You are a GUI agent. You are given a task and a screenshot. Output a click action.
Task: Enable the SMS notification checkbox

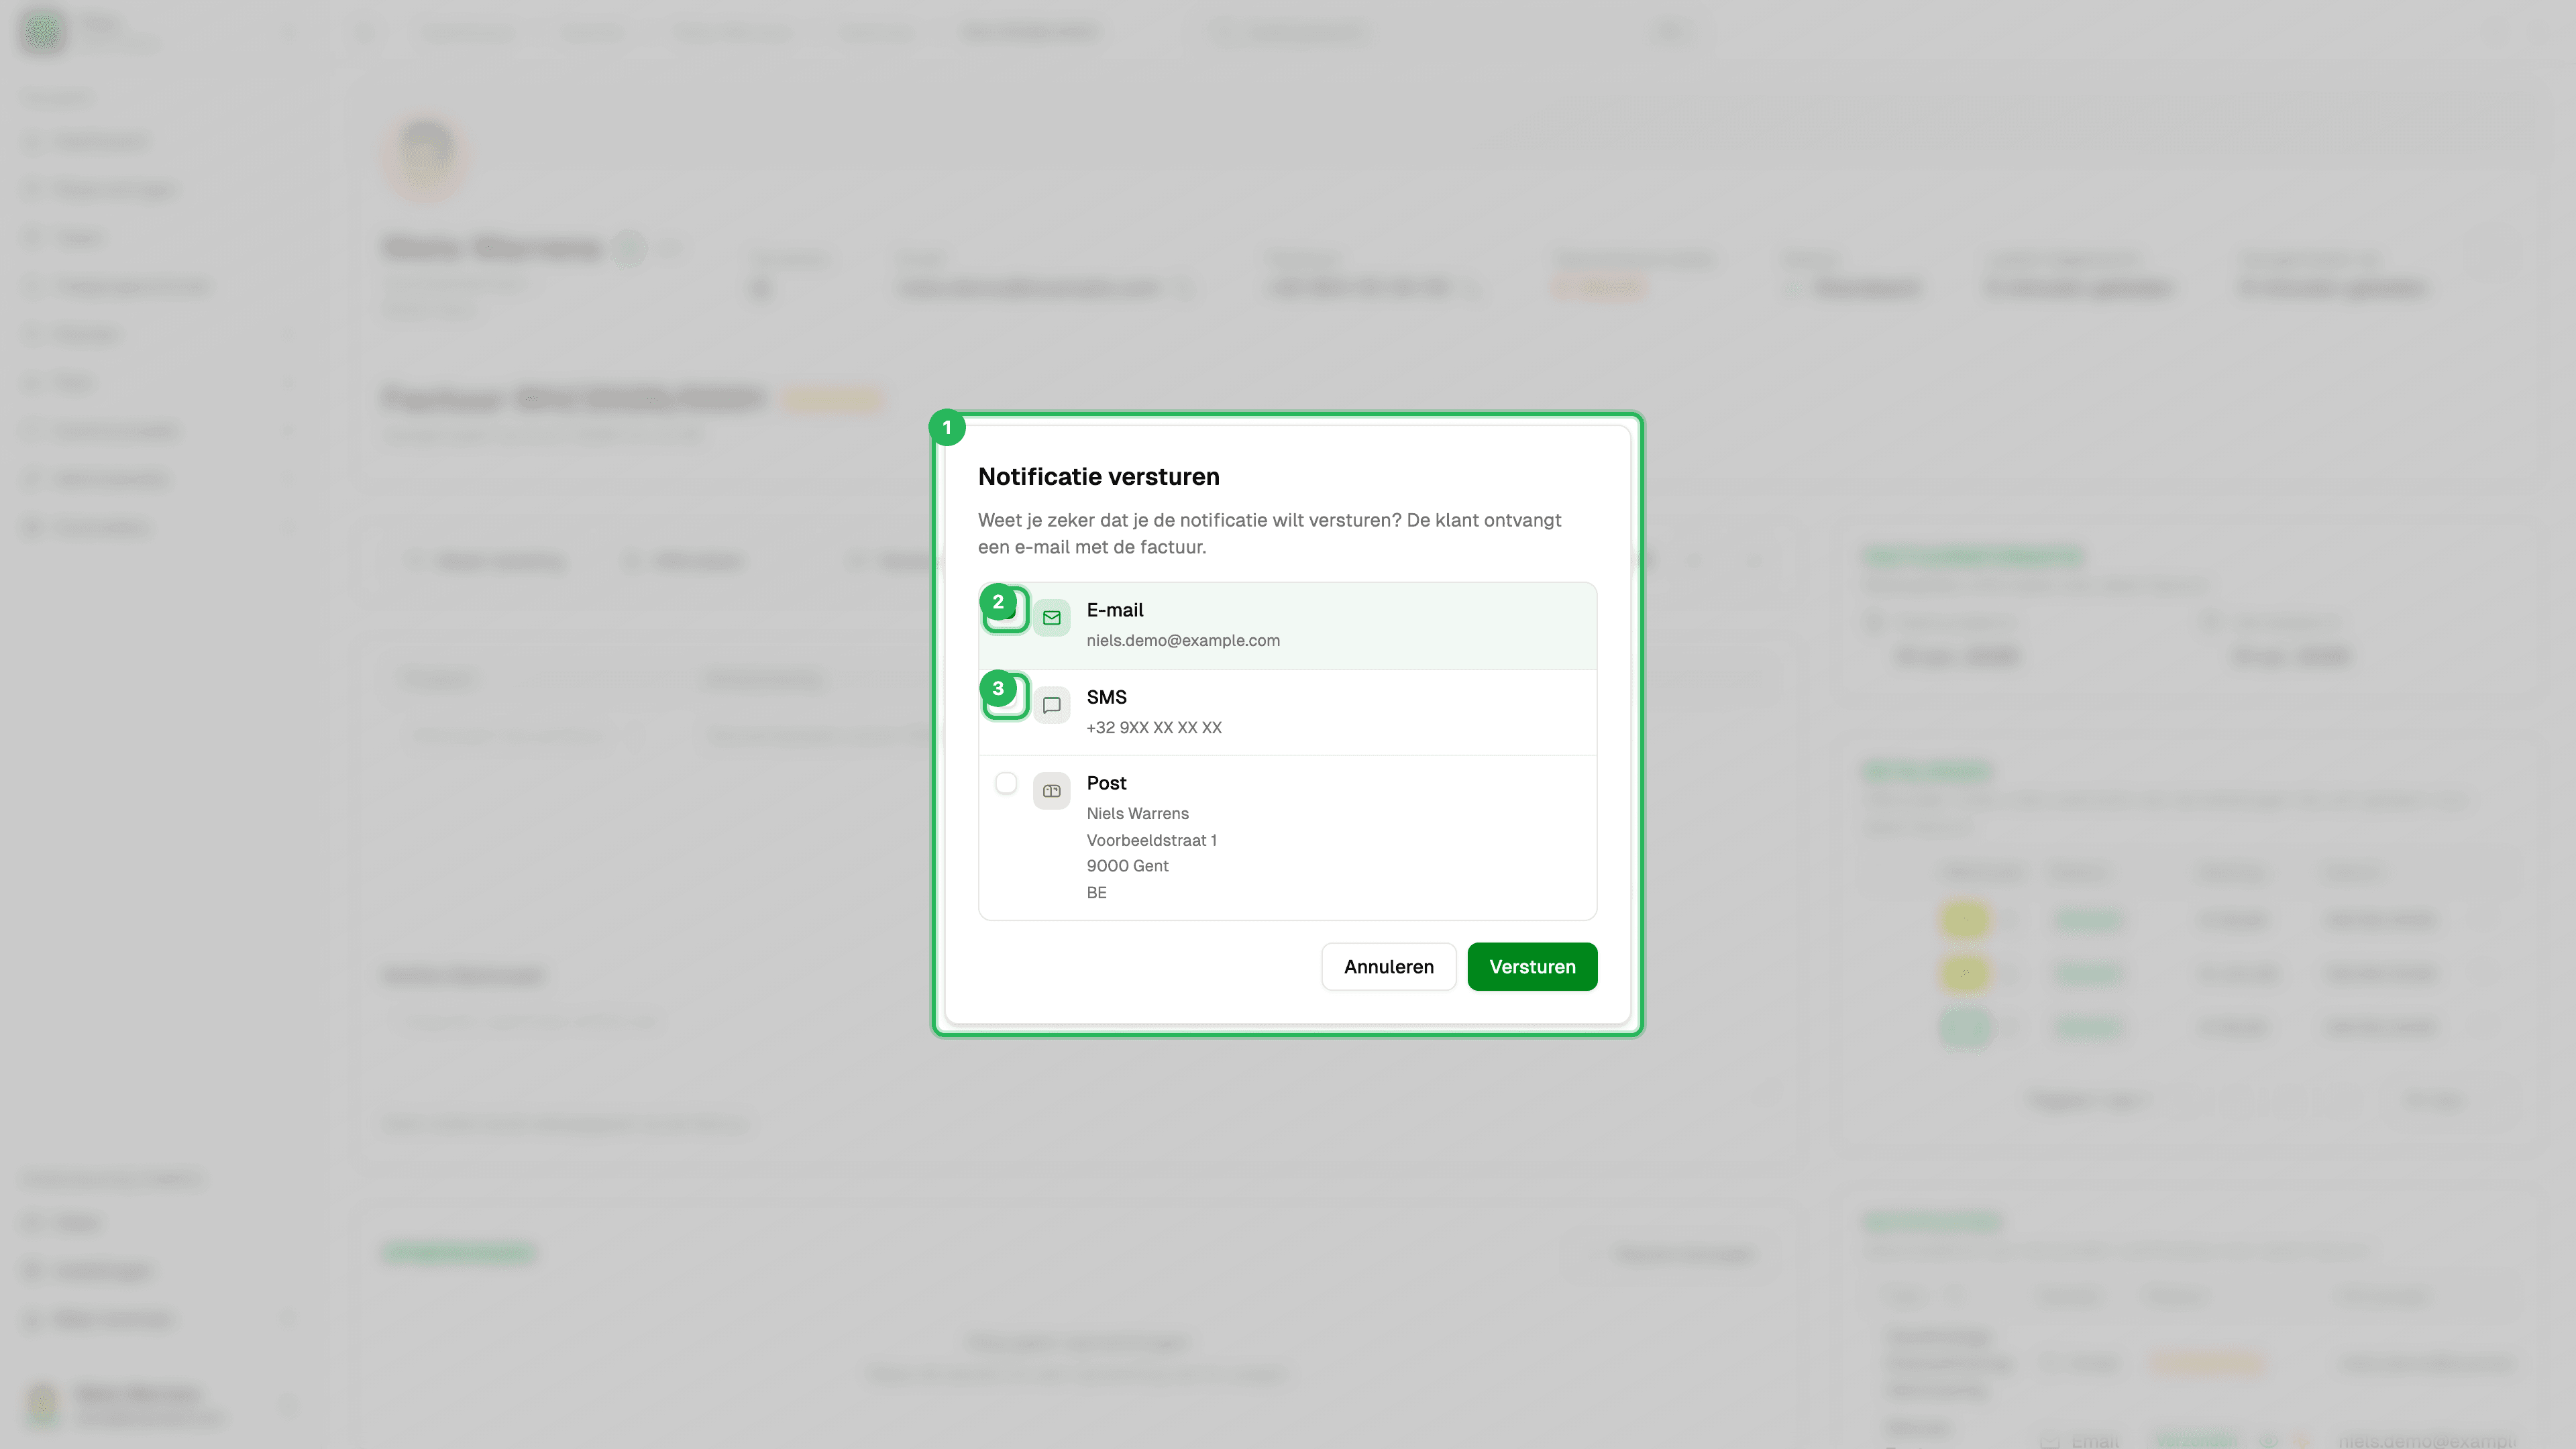pyautogui.click(x=1006, y=697)
